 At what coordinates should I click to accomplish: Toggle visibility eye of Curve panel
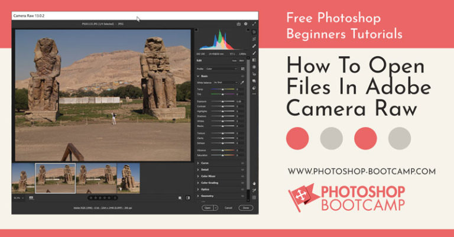click(242, 163)
